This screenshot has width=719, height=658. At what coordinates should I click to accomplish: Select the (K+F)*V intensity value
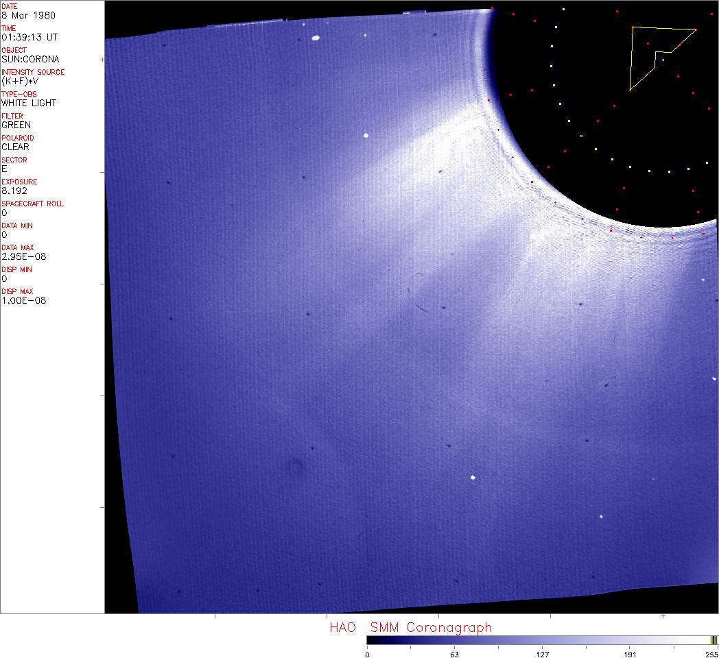click(x=20, y=81)
